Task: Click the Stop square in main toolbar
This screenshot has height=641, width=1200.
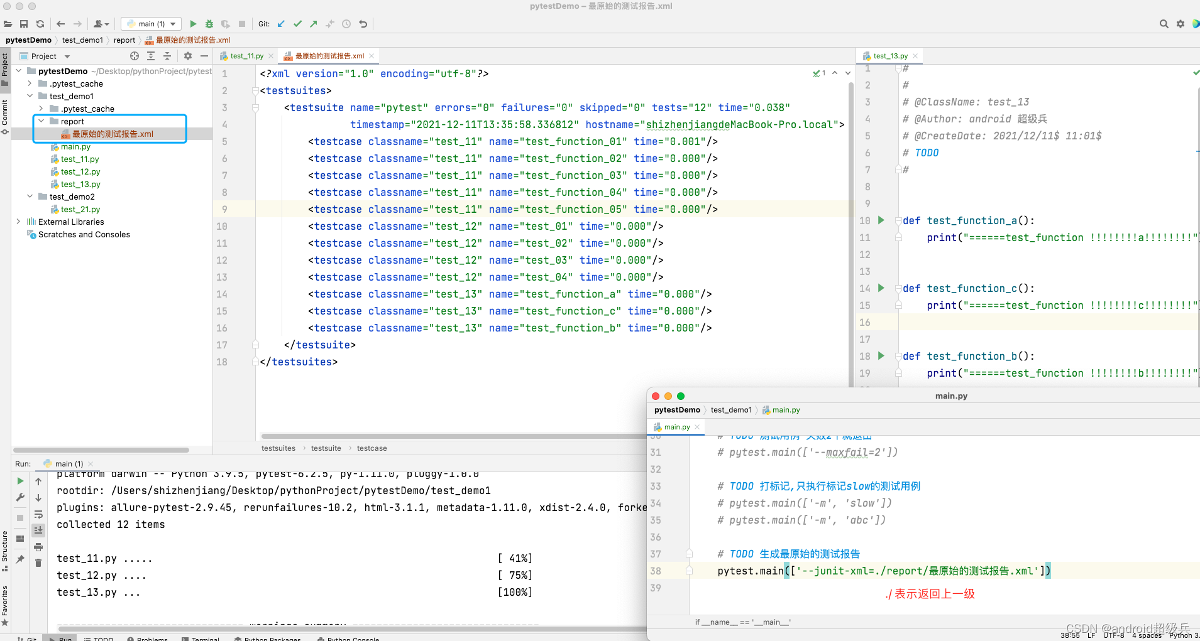Action: pos(242,24)
